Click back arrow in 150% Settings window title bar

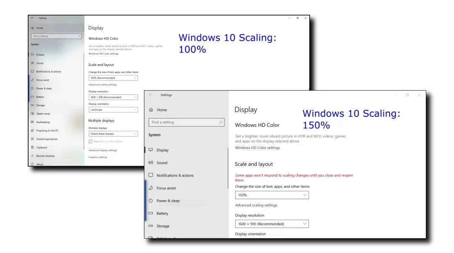point(150,95)
